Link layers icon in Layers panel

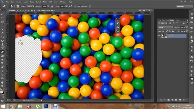coord(161,100)
